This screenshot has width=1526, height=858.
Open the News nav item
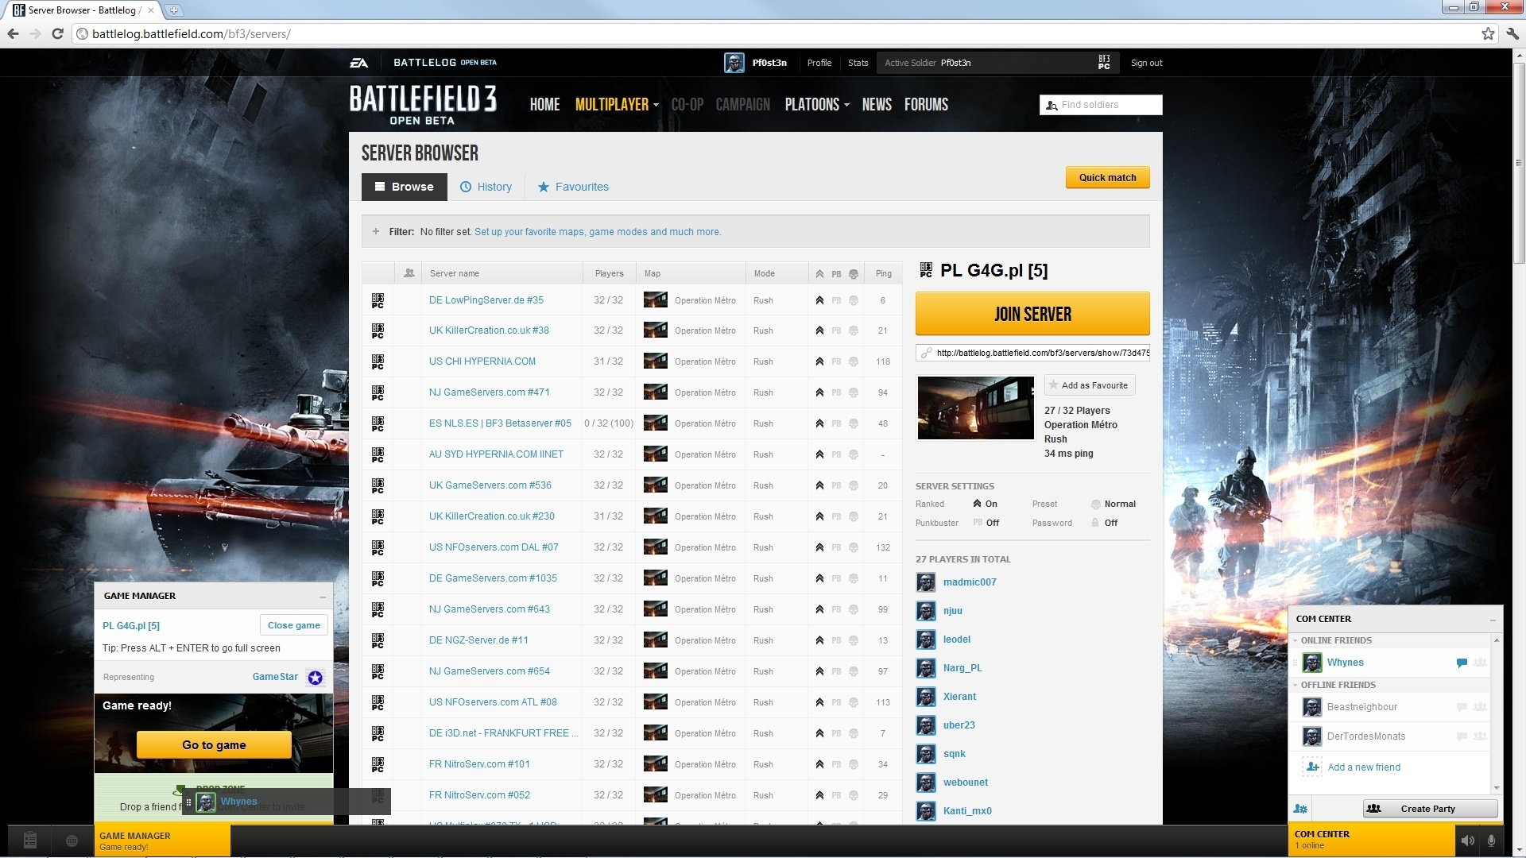877,104
